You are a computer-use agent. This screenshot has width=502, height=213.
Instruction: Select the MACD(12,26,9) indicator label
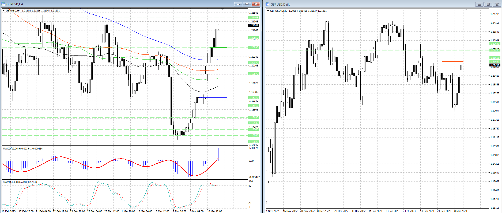tap(13, 148)
